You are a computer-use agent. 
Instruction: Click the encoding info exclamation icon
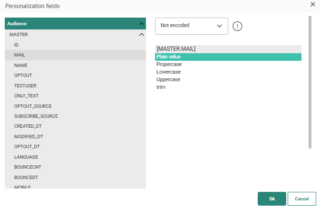pyautogui.click(x=238, y=26)
